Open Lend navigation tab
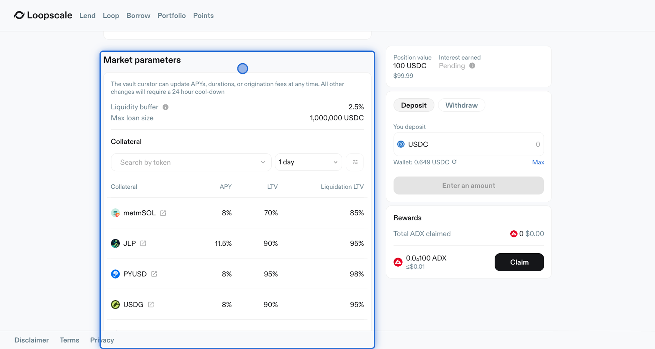Viewport: 655px width, 349px height. [87, 16]
